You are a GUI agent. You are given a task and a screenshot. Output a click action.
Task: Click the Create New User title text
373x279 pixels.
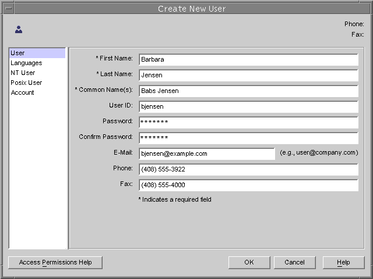coord(192,9)
